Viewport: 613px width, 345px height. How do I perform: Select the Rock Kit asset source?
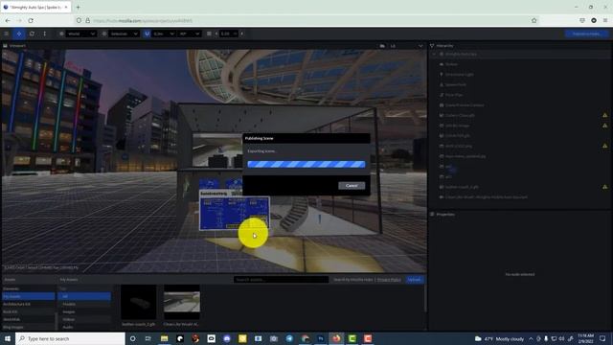28,311
